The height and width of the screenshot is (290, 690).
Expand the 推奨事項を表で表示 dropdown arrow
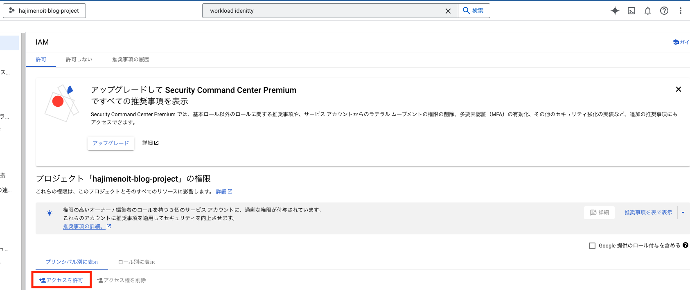683,213
